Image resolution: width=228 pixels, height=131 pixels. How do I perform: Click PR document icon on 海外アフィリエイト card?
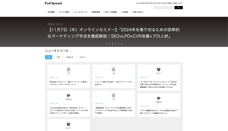(68, 69)
